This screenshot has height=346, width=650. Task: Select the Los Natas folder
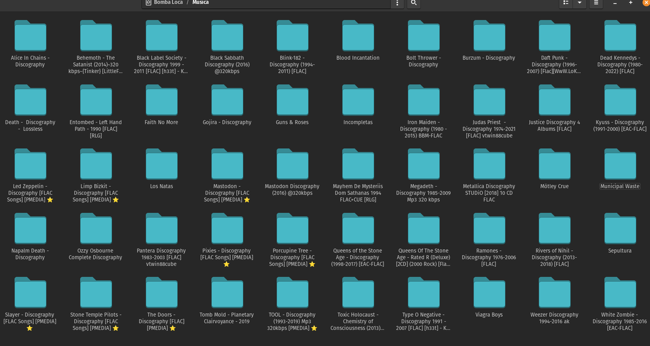(161, 164)
